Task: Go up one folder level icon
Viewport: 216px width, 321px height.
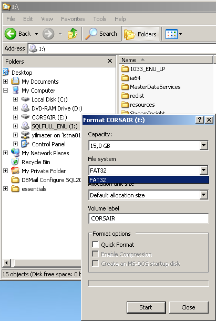Action: pyautogui.click(x=73, y=34)
